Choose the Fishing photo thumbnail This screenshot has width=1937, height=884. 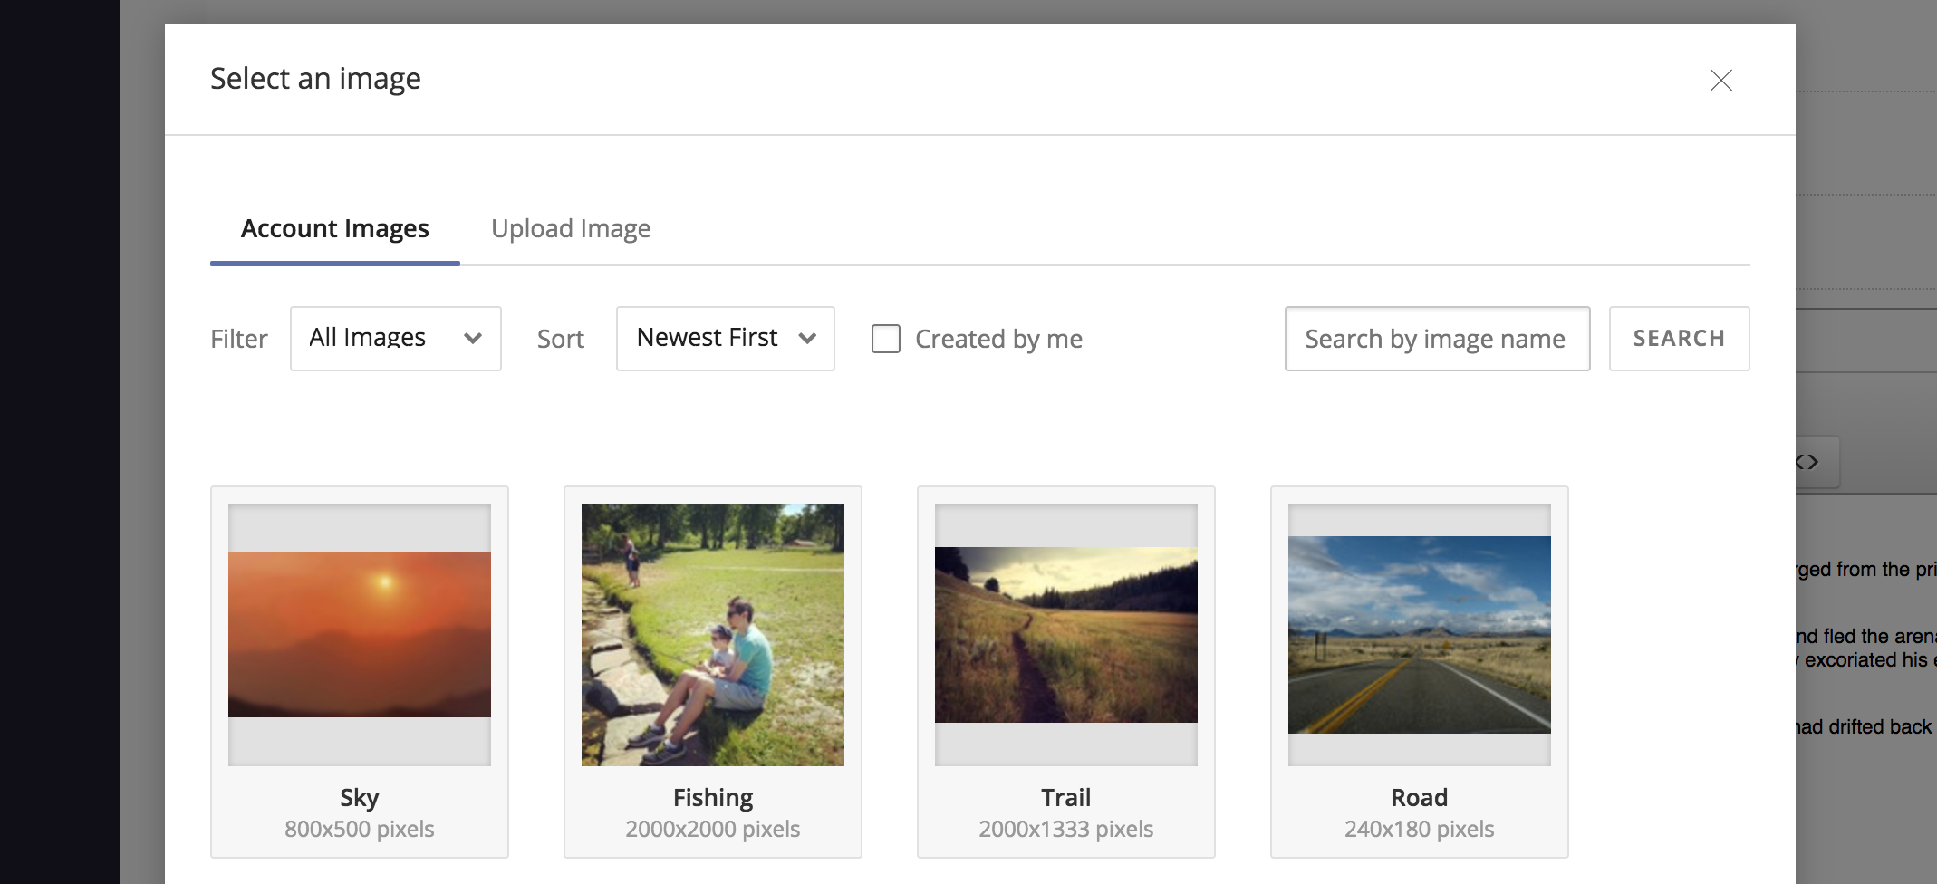pos(713,635)
